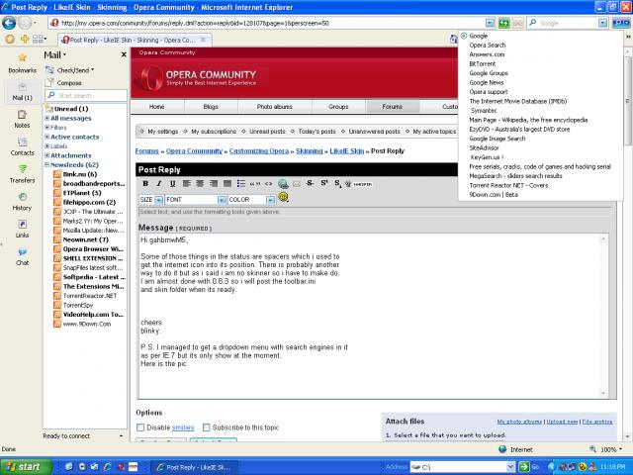Screen dimensions: 633x475
Task: Click the favorites star icon on toolbar
Action: (10, 39)
